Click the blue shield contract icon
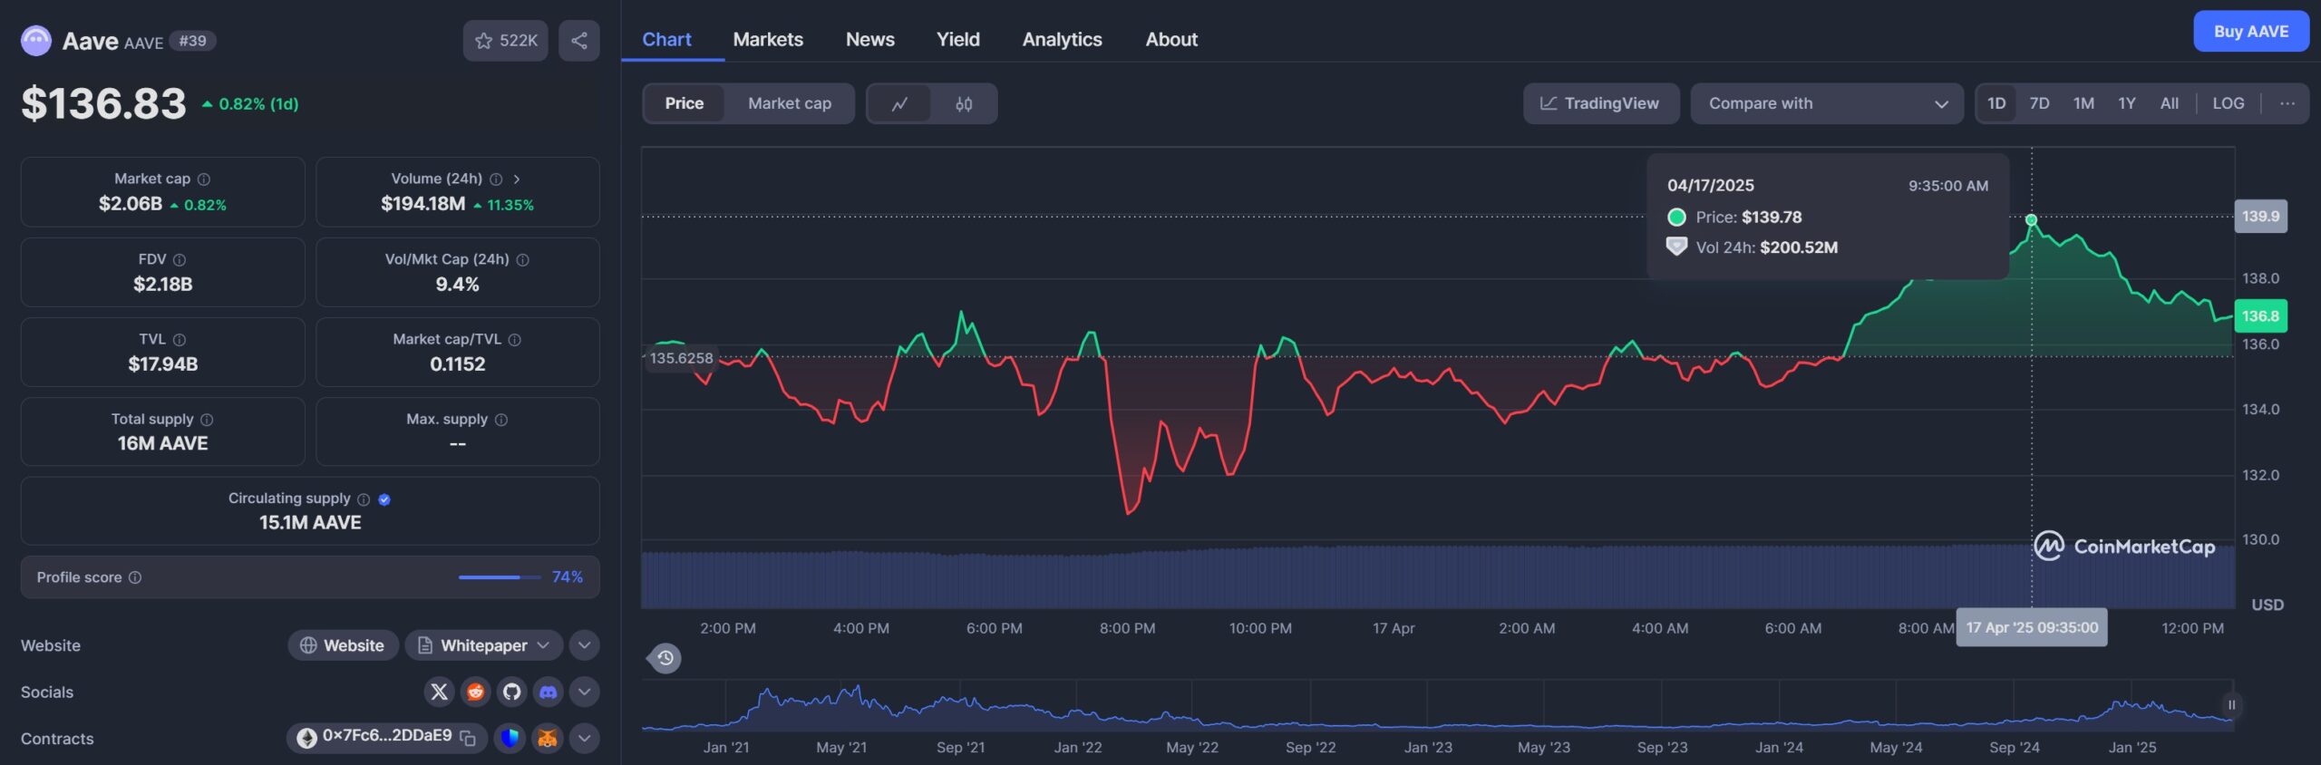 pos(510,738)
